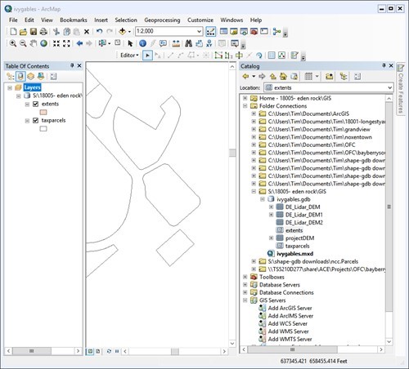Click the Catalog Back arrow icon

[x=245, y=77]
